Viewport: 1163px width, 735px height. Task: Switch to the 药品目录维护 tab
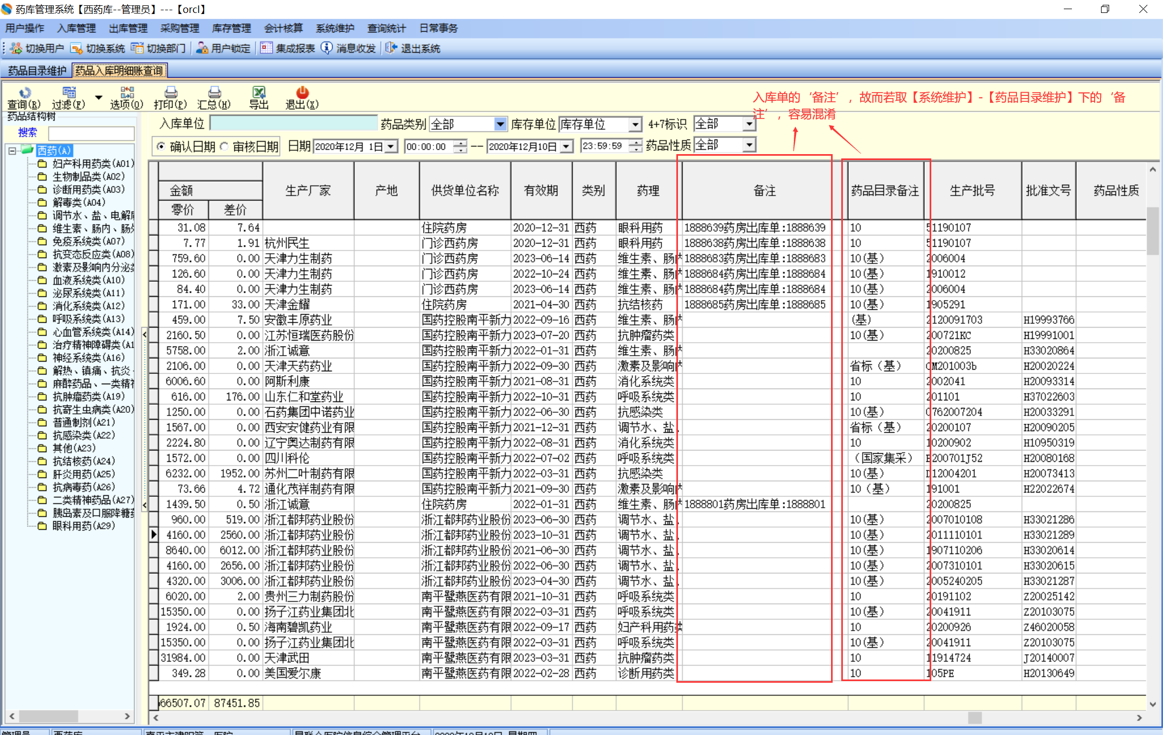coord(37,71)
